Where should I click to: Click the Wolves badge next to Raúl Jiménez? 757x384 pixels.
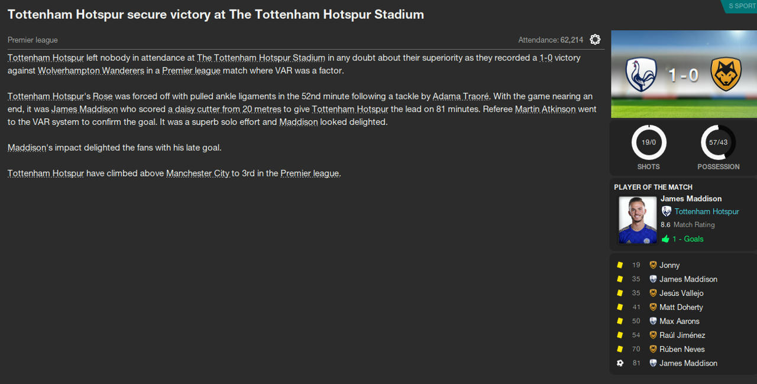tap(653, 335)
